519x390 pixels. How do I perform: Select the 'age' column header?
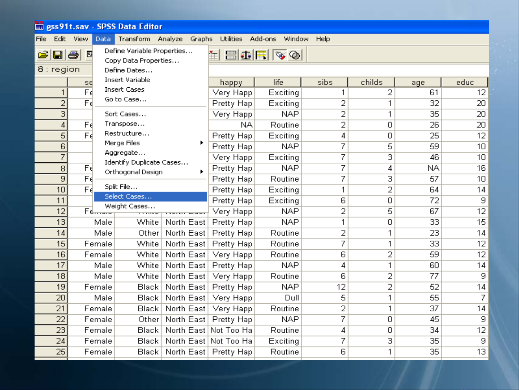(418, 82)
